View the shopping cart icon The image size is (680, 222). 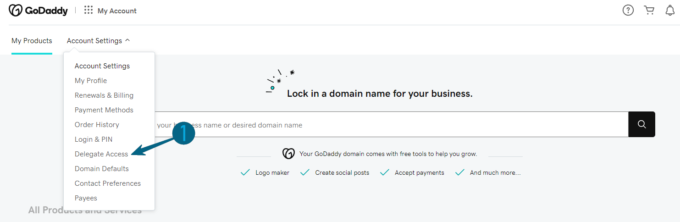649,10
